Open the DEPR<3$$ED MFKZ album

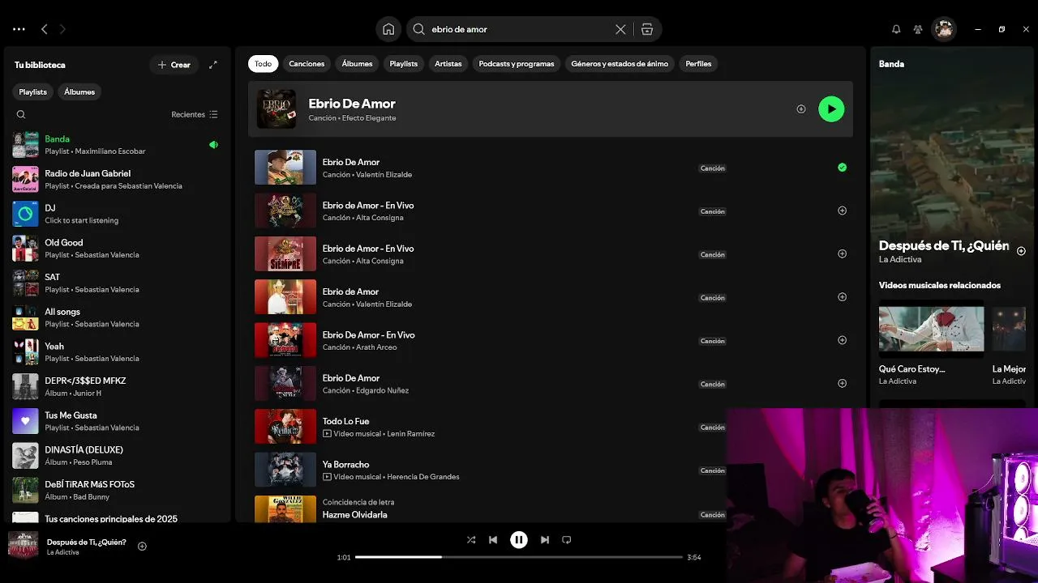[x=118, y=386]
